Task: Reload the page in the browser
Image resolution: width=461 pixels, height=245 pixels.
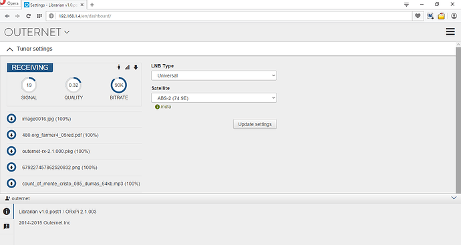Action: coord(28,16)
